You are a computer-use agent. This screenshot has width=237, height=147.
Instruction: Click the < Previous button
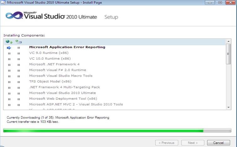coord(166,143)
